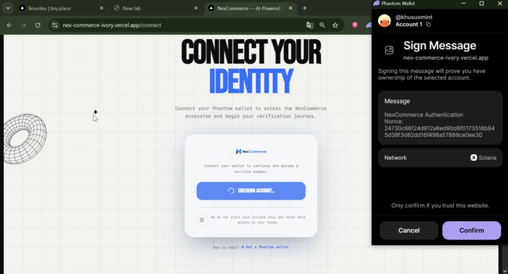Go back to previous page
This screenshot has width=508, height=274.
point(9,25)
